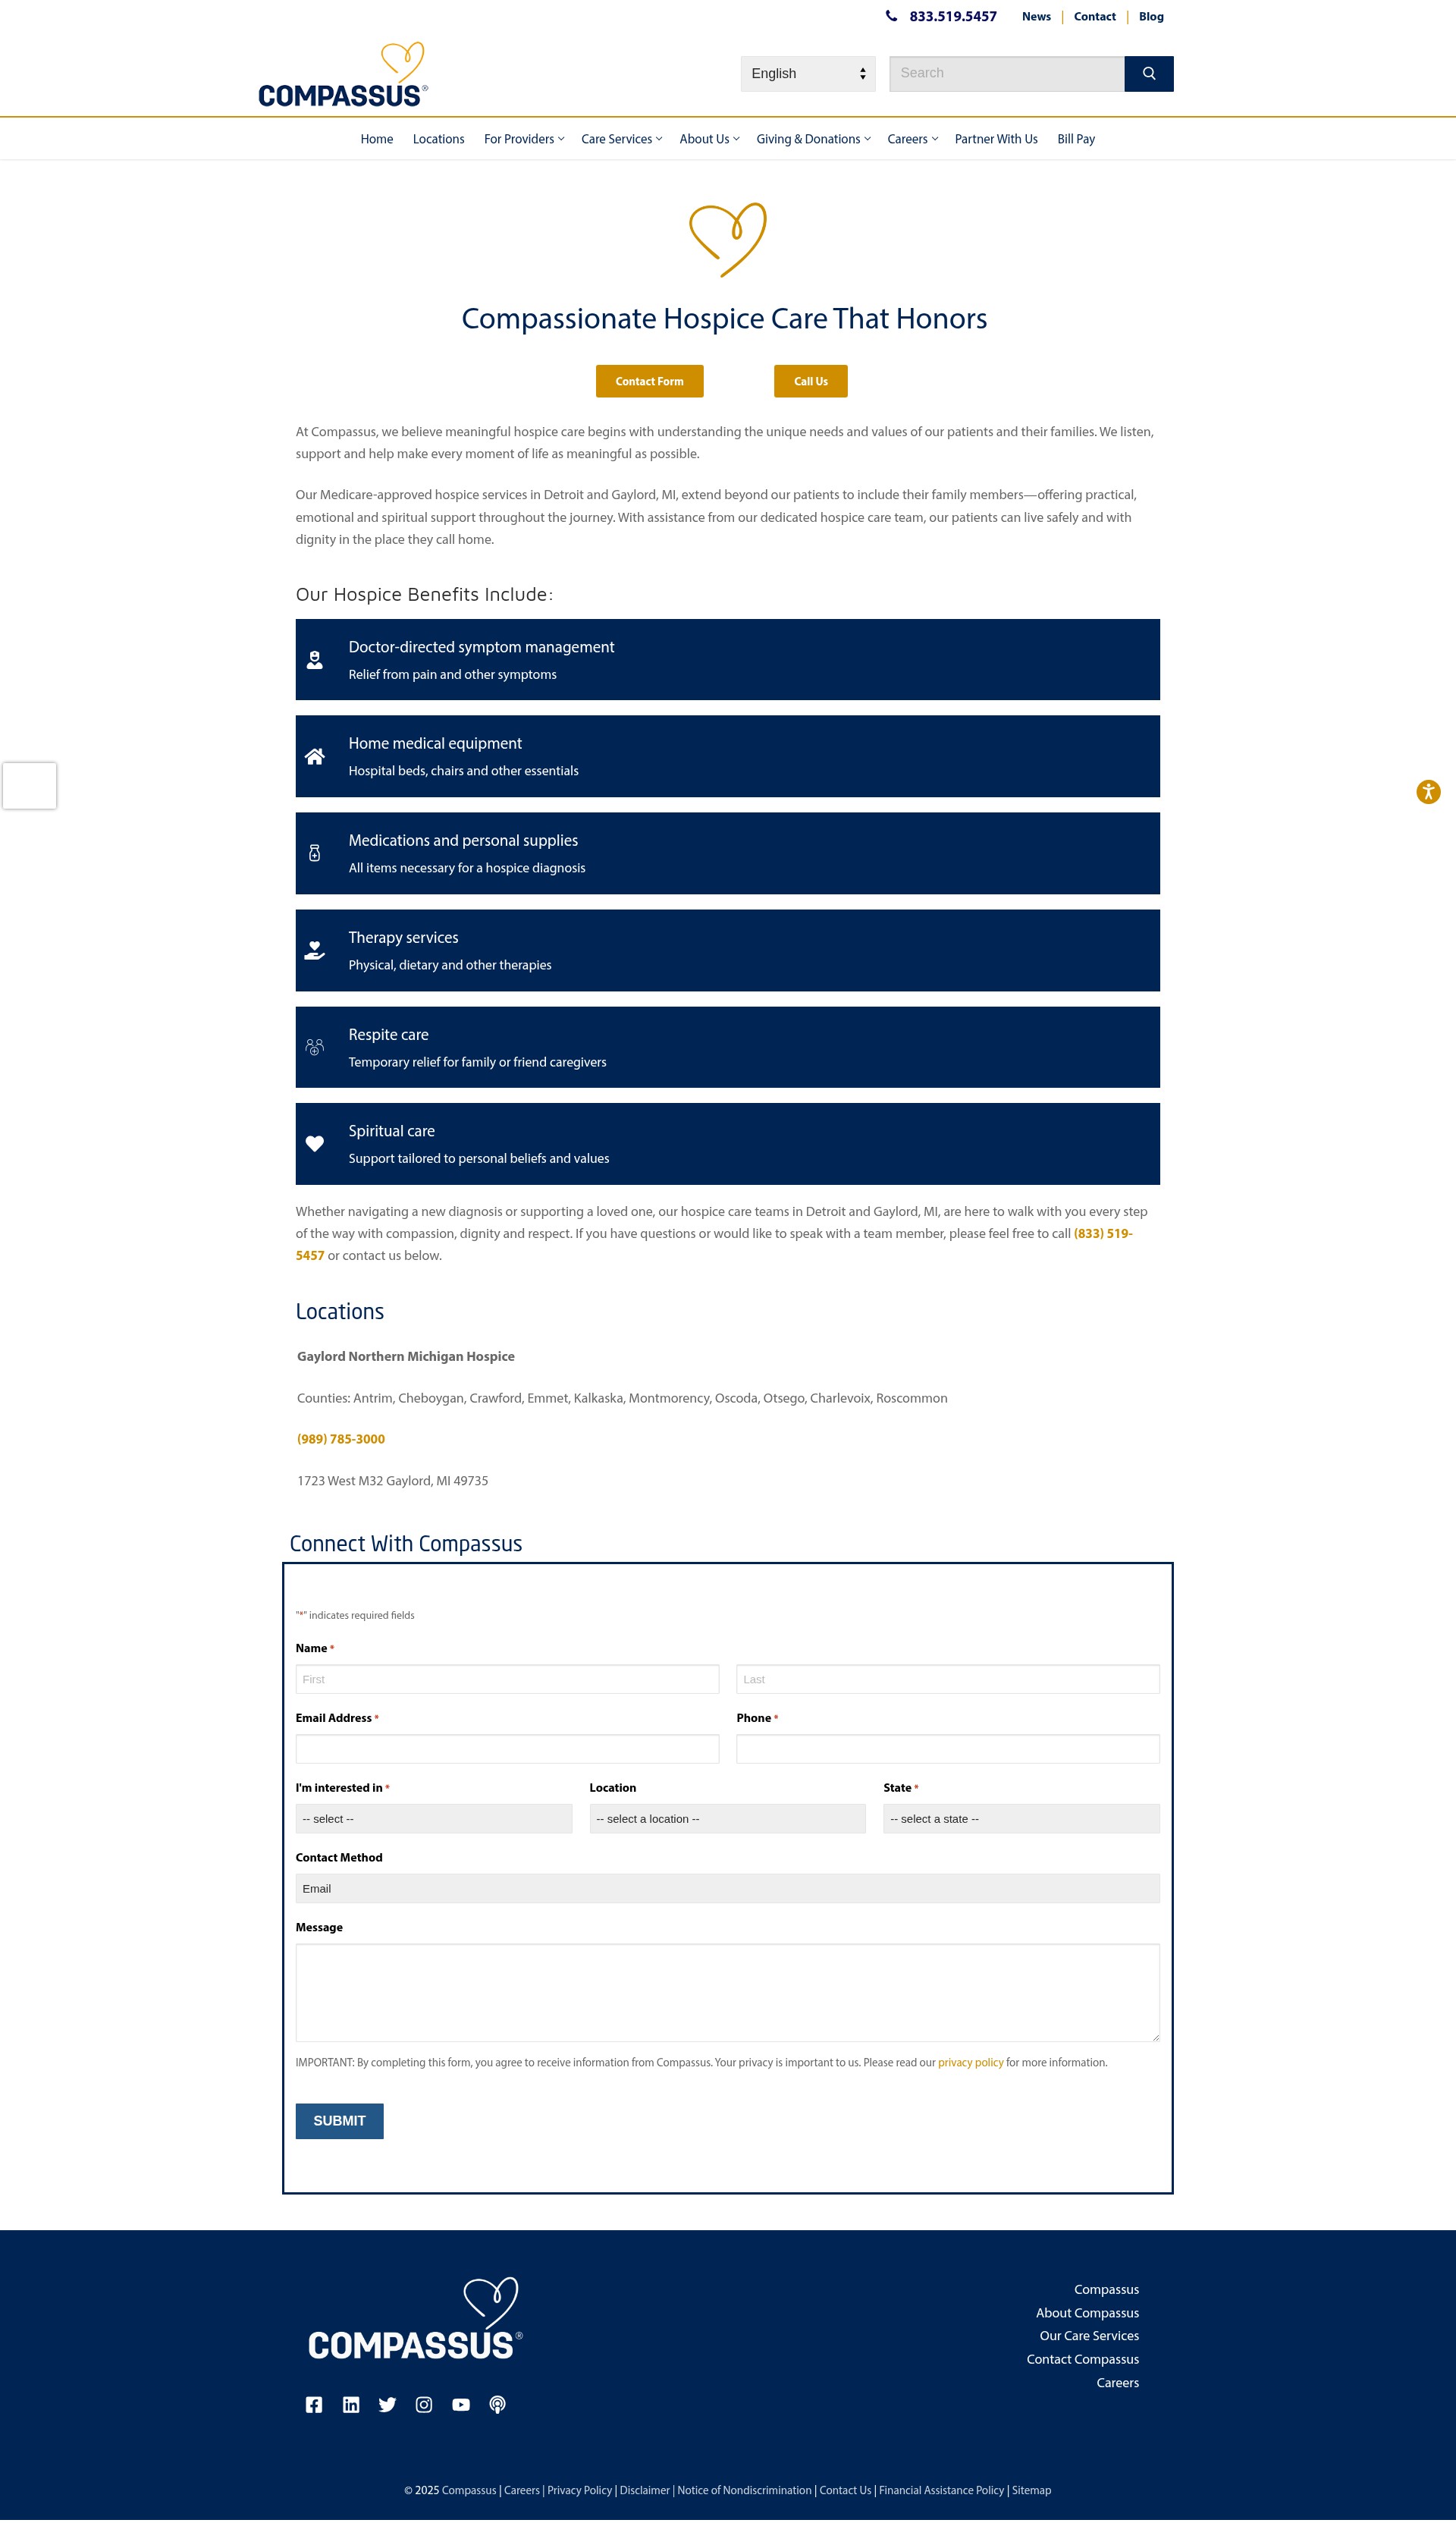
Task: Open the footer LinkedIn icon
Action: (351, 2405)
